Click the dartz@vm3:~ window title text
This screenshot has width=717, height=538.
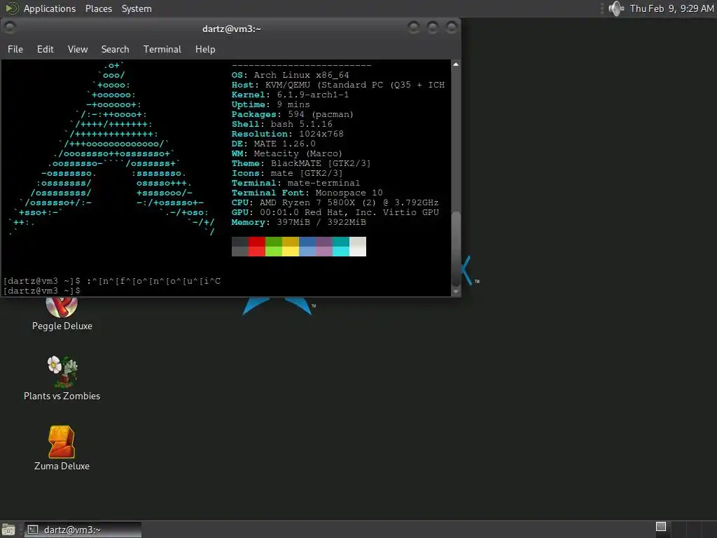(x=231, y=29)
